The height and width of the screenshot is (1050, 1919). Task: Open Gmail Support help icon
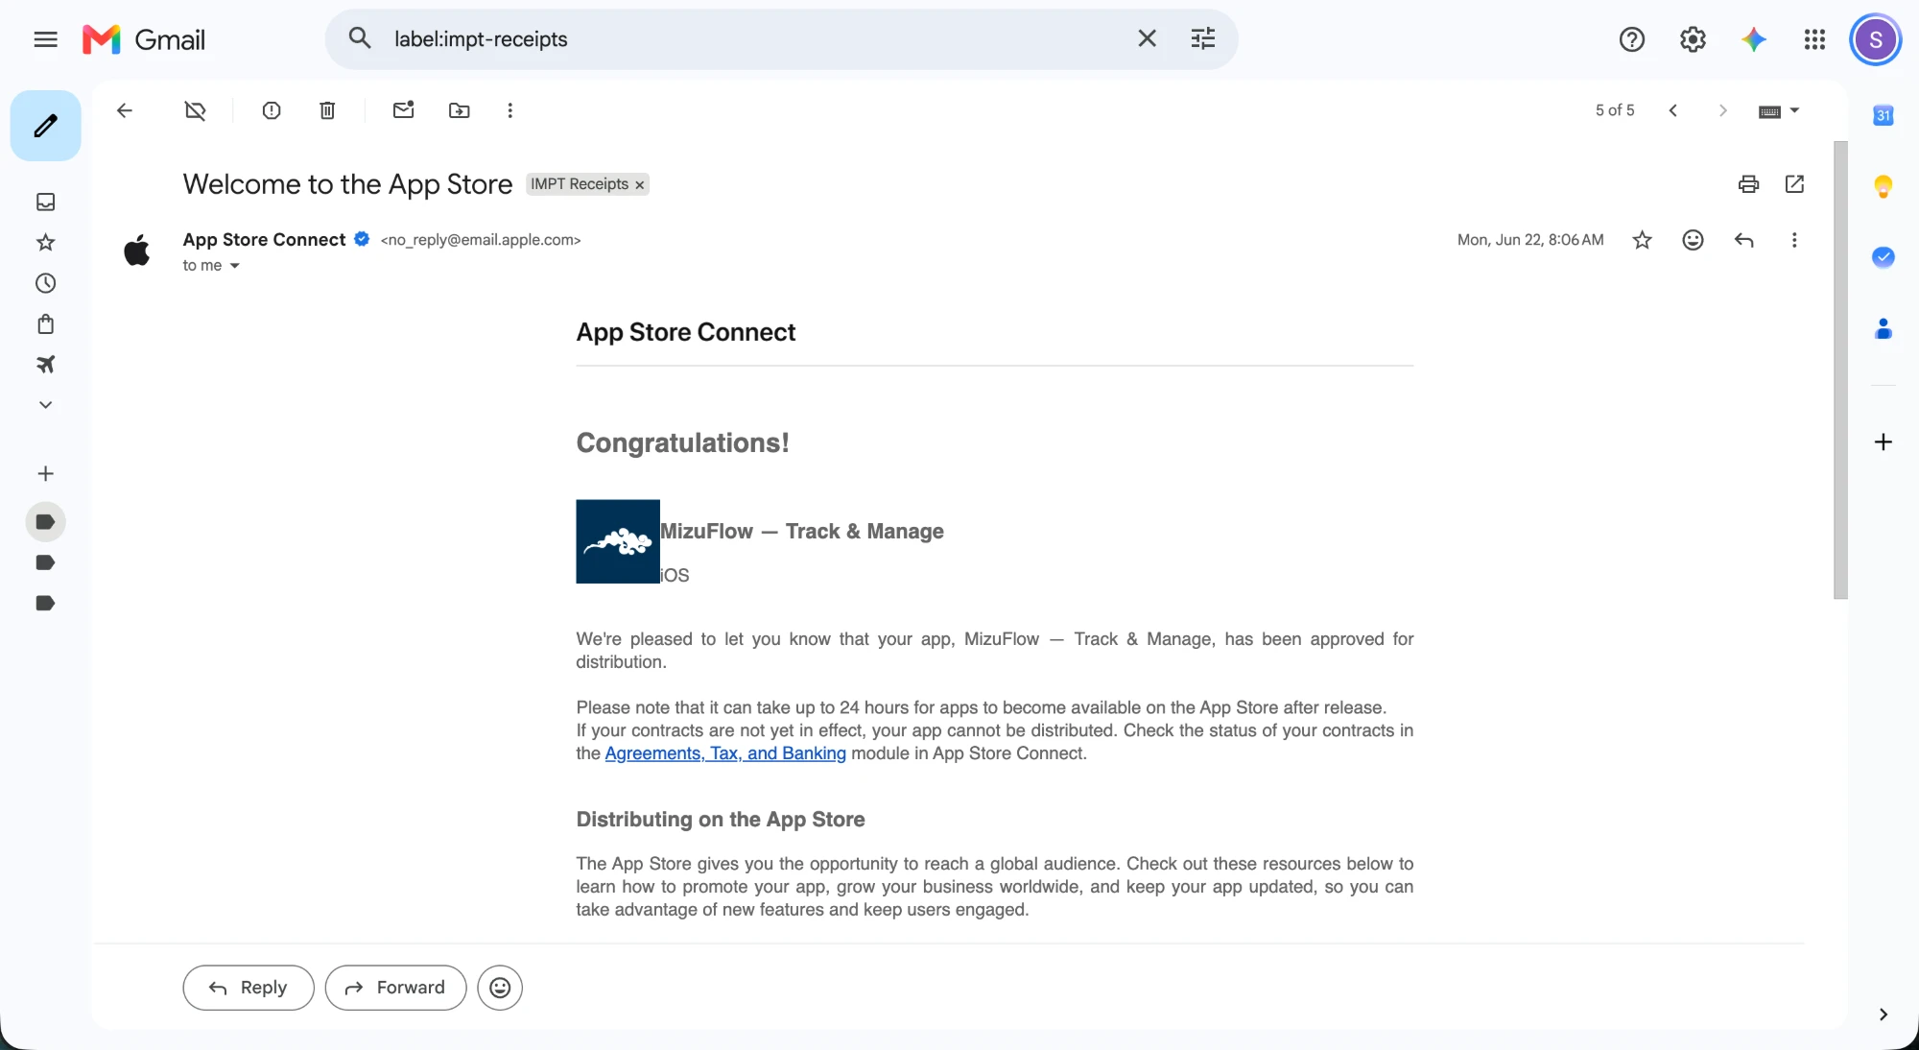click(x=1631, y=39)
